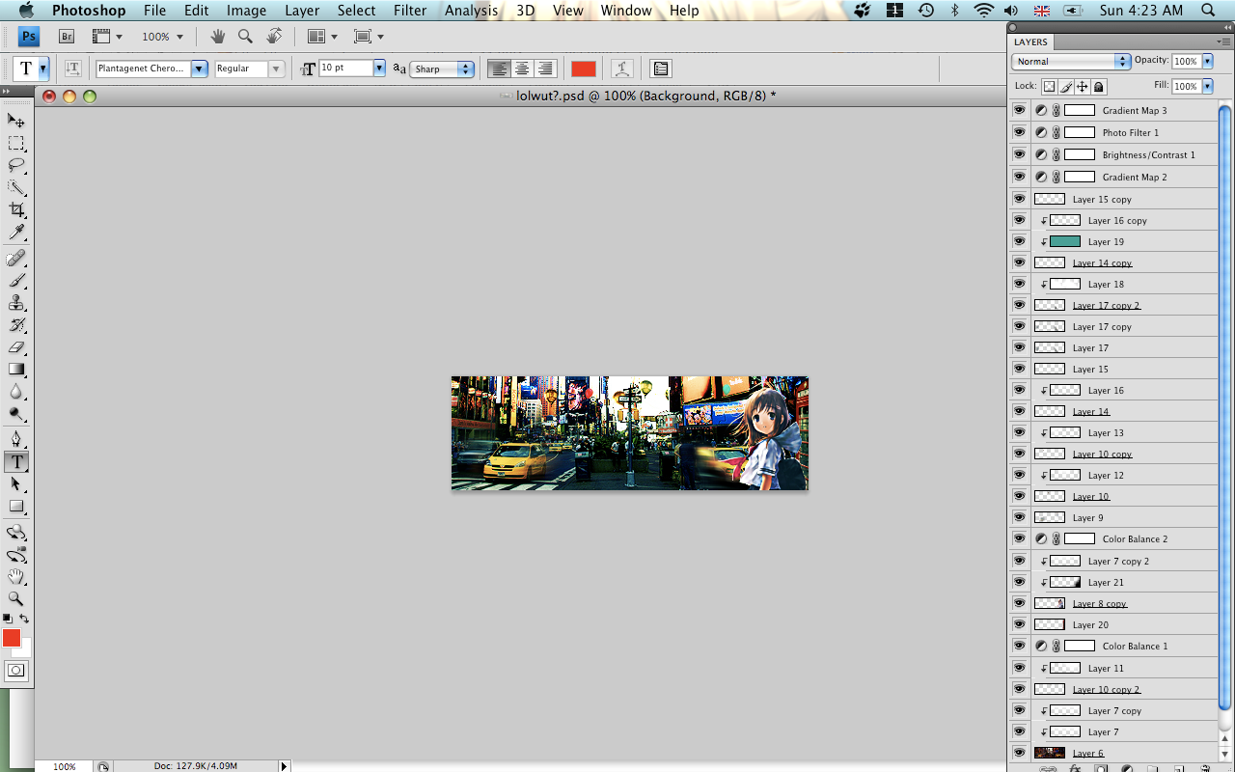This screenshot has width=1235, height=772.
Task: Select the Lasso tool
Action: pyautogui.click(x=15, y=165)
